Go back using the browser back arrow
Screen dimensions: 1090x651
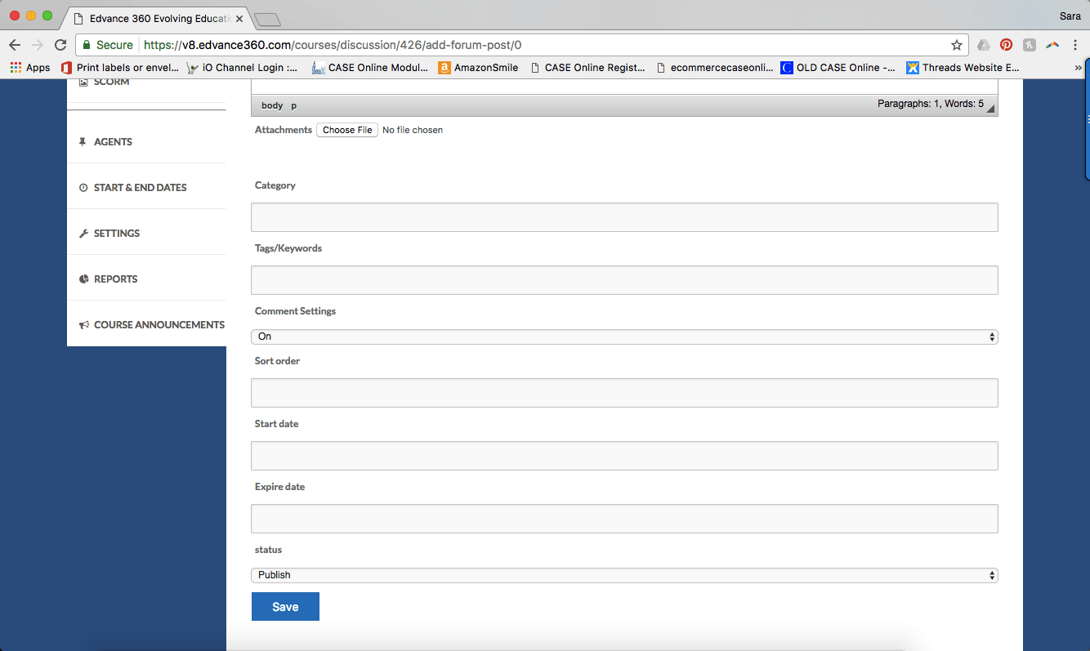click(15, 45)
